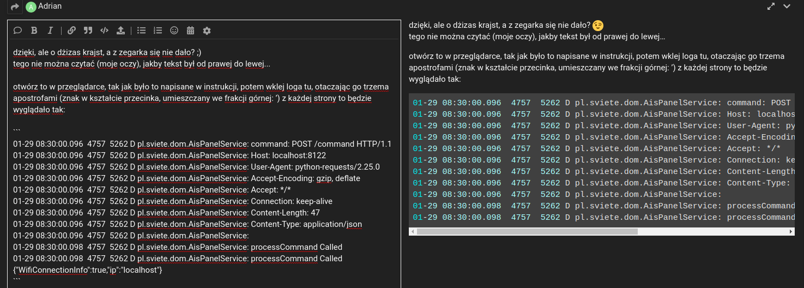This screenshot has height=288, width=804.
Task: Insert a numbered list
Action: point(158,31)
